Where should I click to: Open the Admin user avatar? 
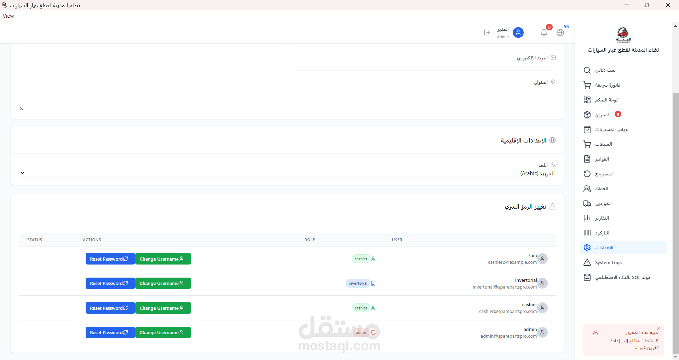[518, 33]
